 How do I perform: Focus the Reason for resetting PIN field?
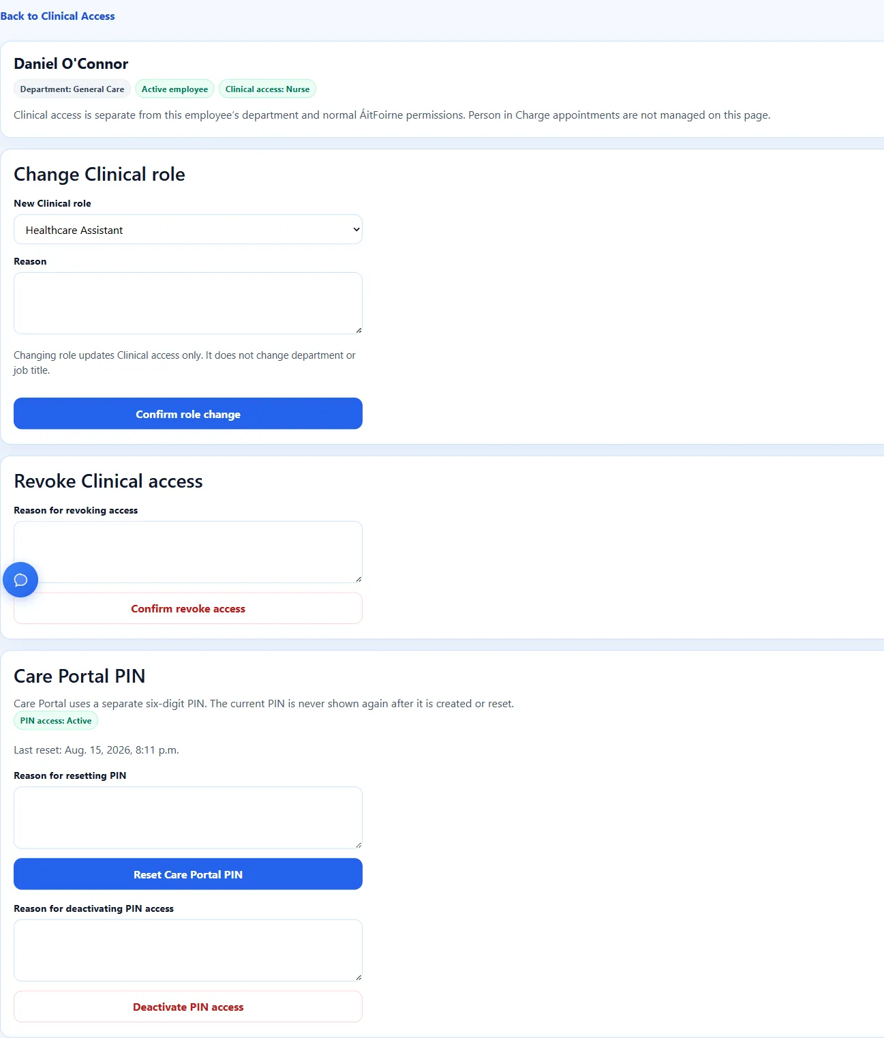188,818
